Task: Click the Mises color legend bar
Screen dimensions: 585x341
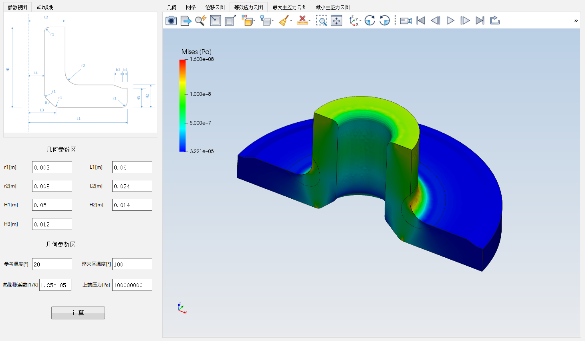Action: click(x=183, y=105)
